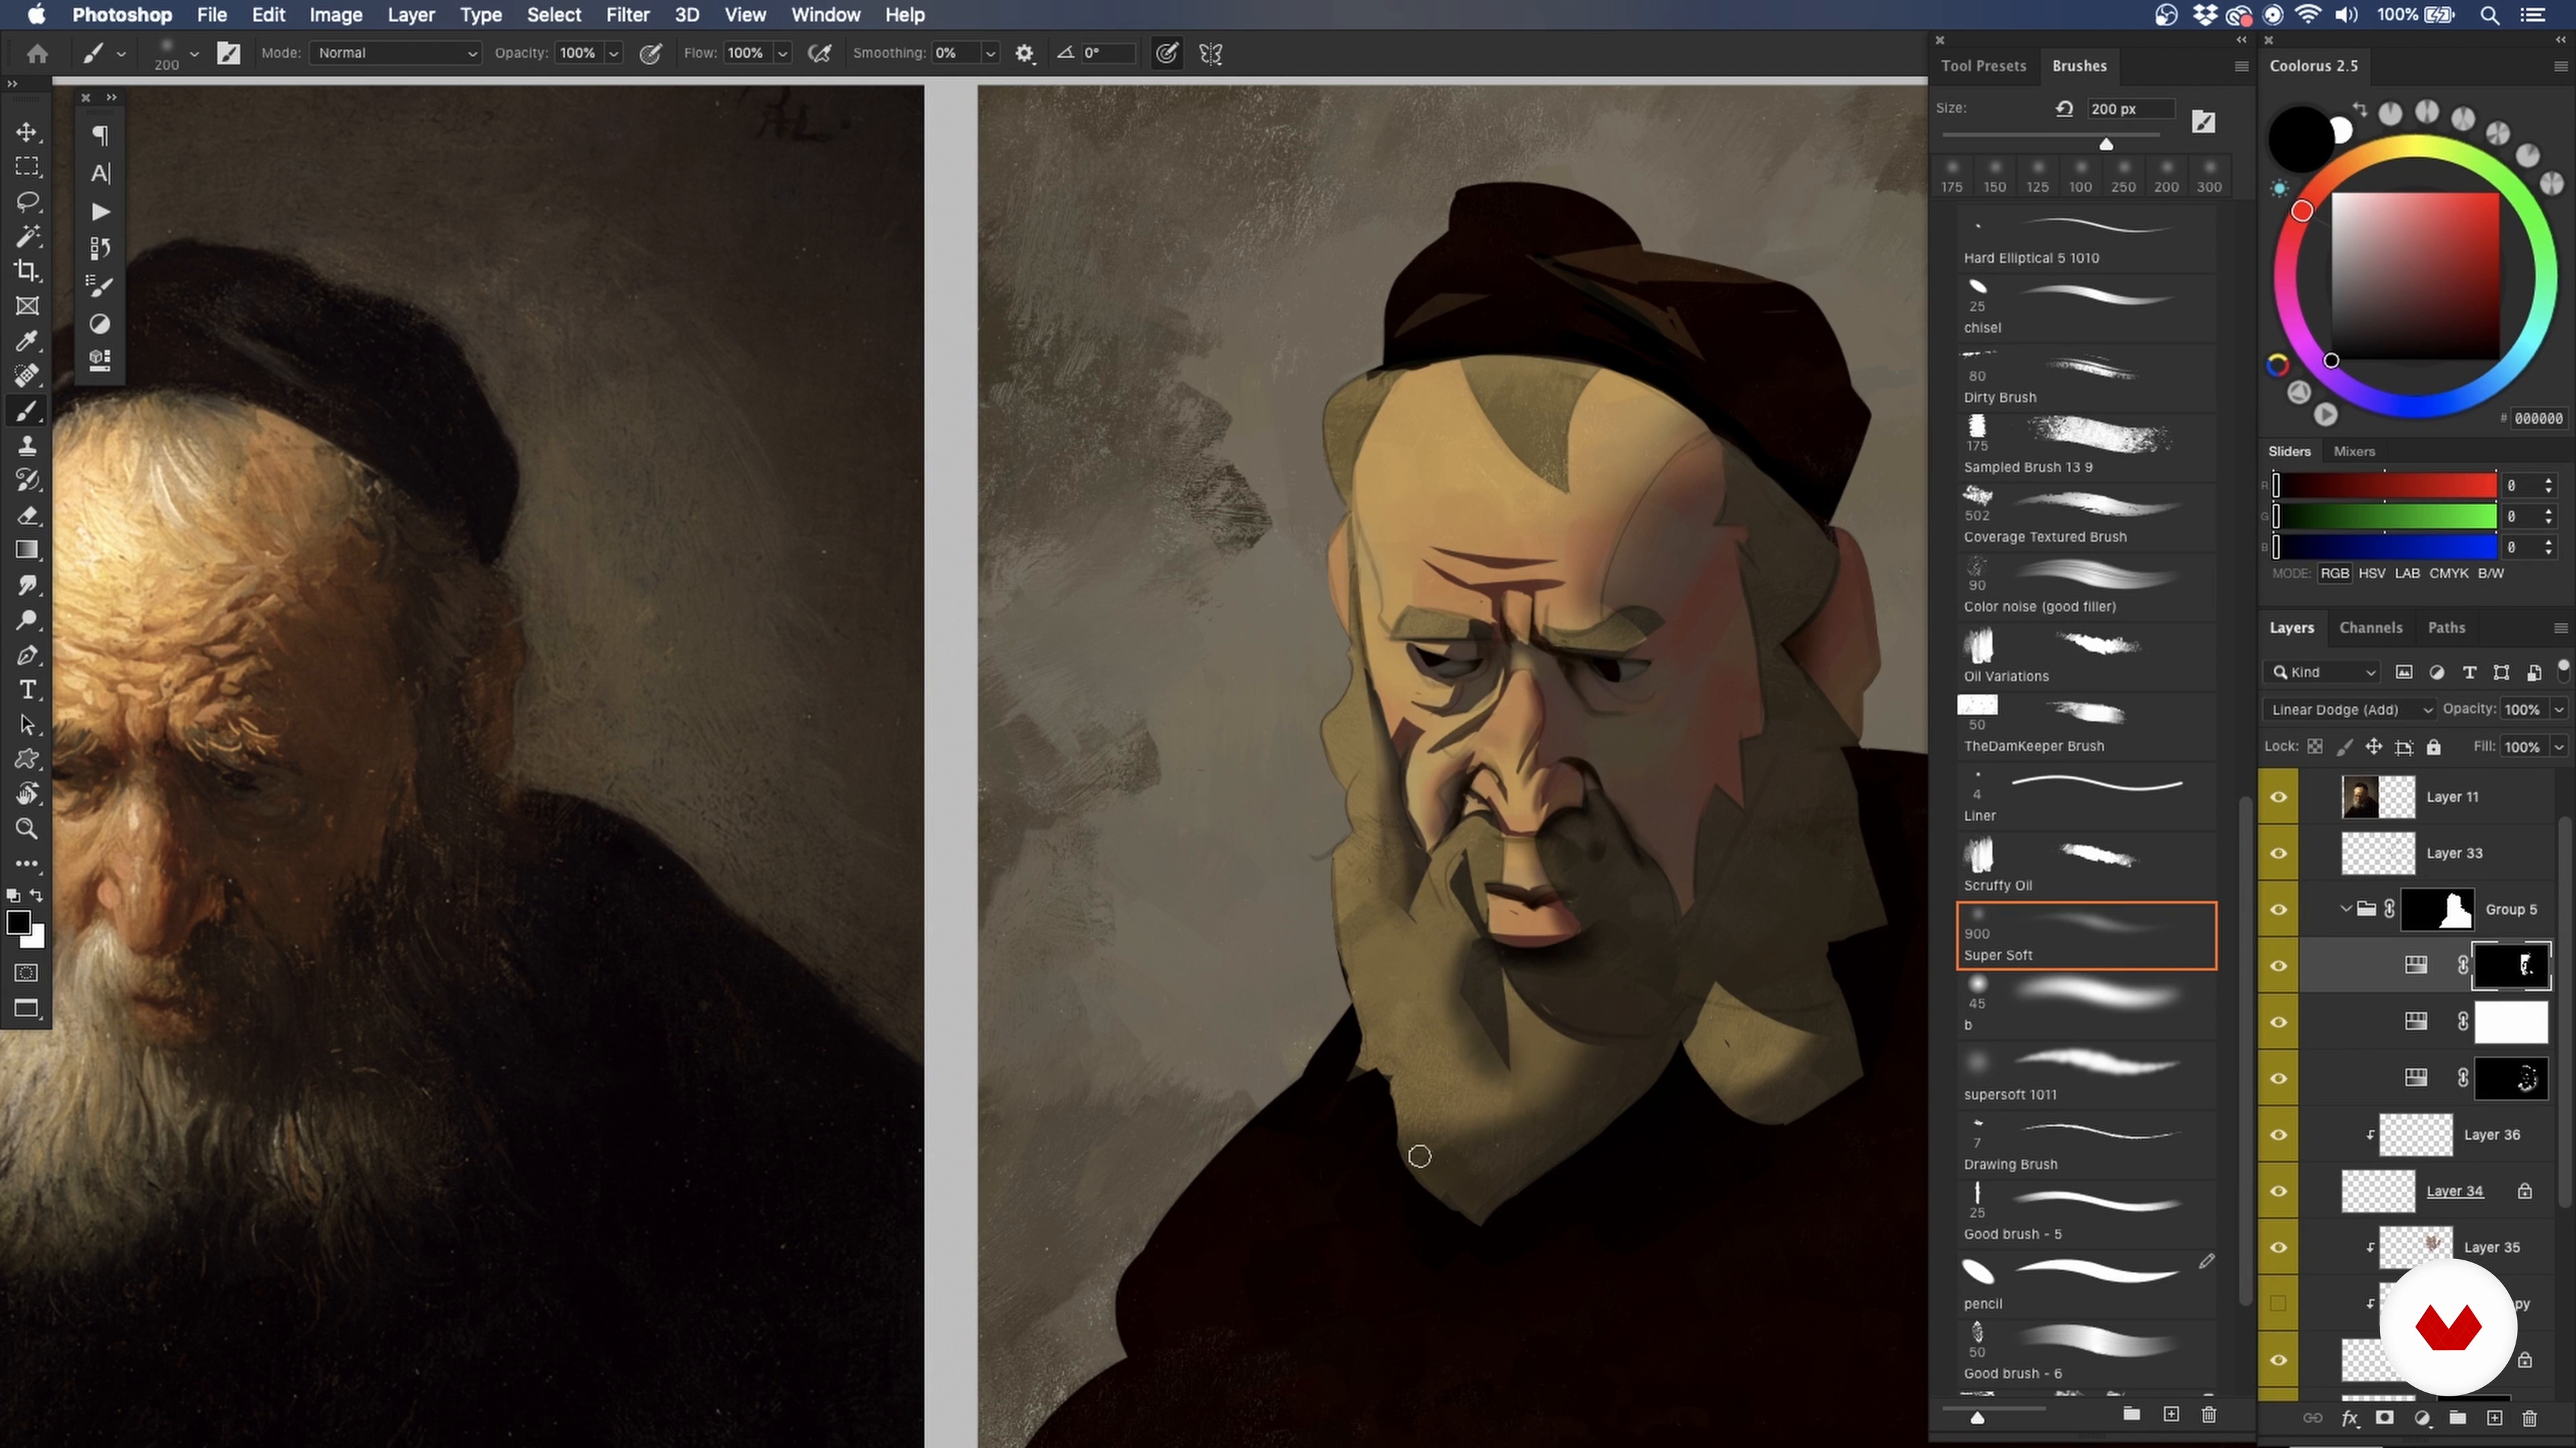Add layer style with fx icon
The image size is (2576, 1448).
(2350, 1418)
